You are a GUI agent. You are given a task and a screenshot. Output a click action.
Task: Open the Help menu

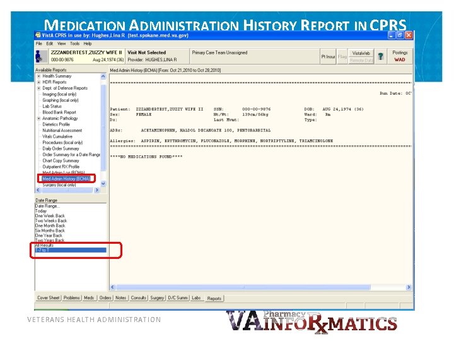(88, 44)
